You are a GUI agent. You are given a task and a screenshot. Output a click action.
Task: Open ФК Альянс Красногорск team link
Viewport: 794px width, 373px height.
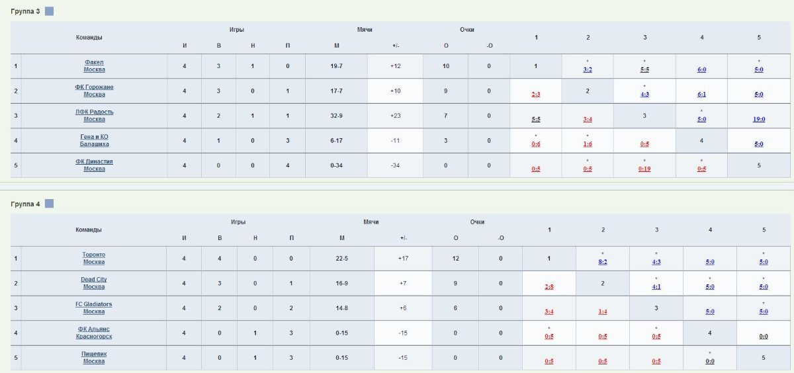[93, 333]
